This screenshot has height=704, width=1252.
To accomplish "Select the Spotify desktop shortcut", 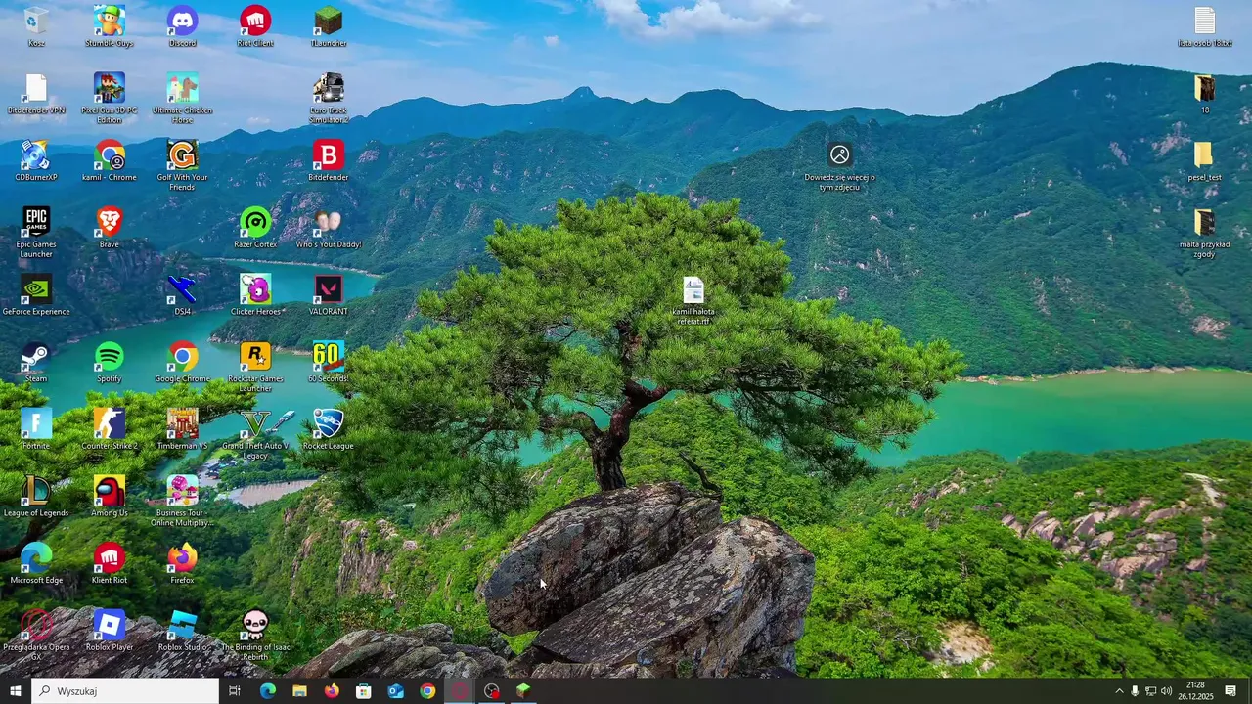I will (x=110, y=362).
